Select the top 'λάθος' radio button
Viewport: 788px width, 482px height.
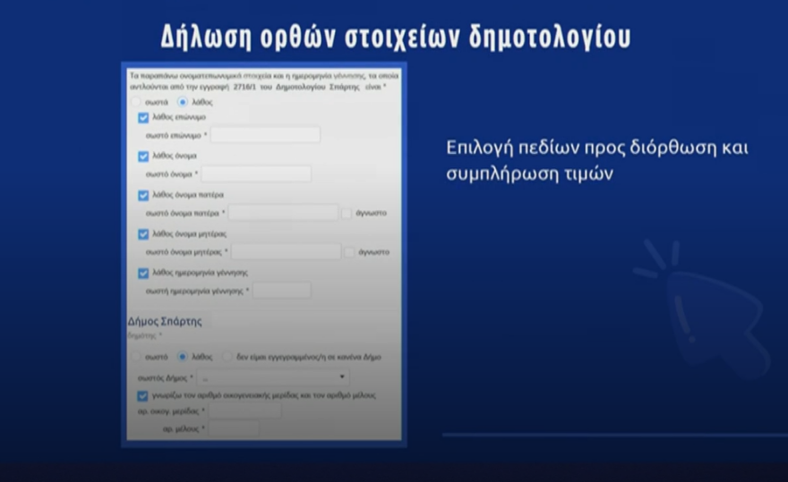(x=183, y=103)
